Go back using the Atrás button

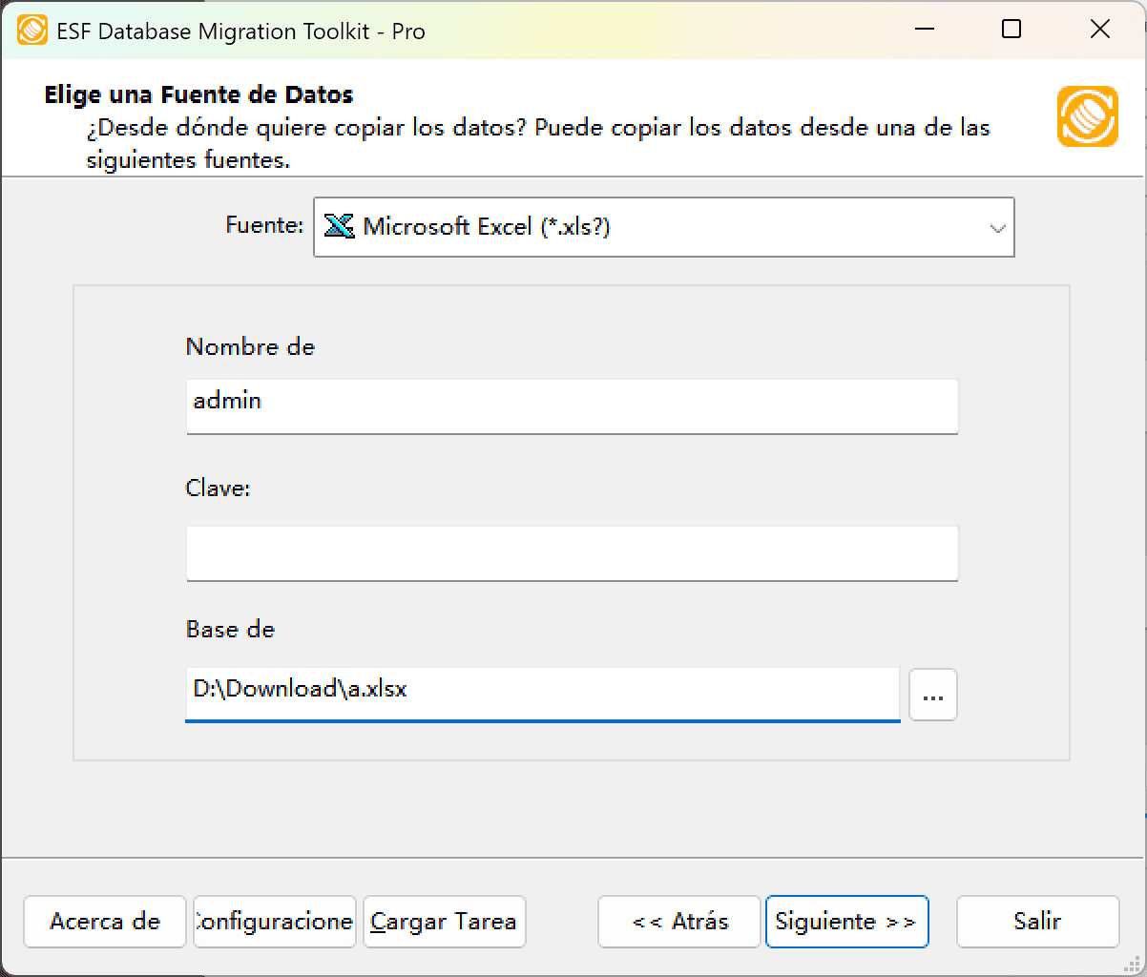coord(678,922)
